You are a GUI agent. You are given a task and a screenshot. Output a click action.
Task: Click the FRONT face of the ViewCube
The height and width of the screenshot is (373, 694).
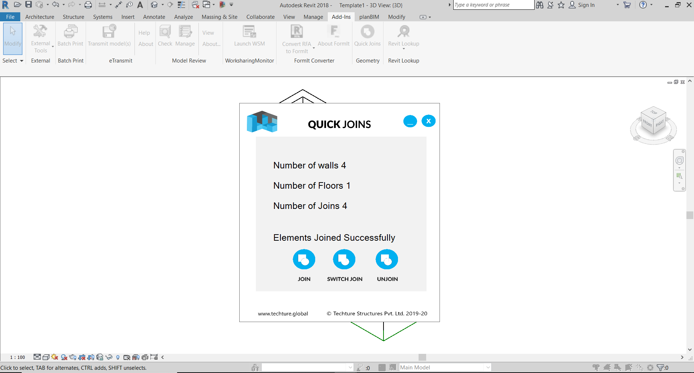click(647, 123)
